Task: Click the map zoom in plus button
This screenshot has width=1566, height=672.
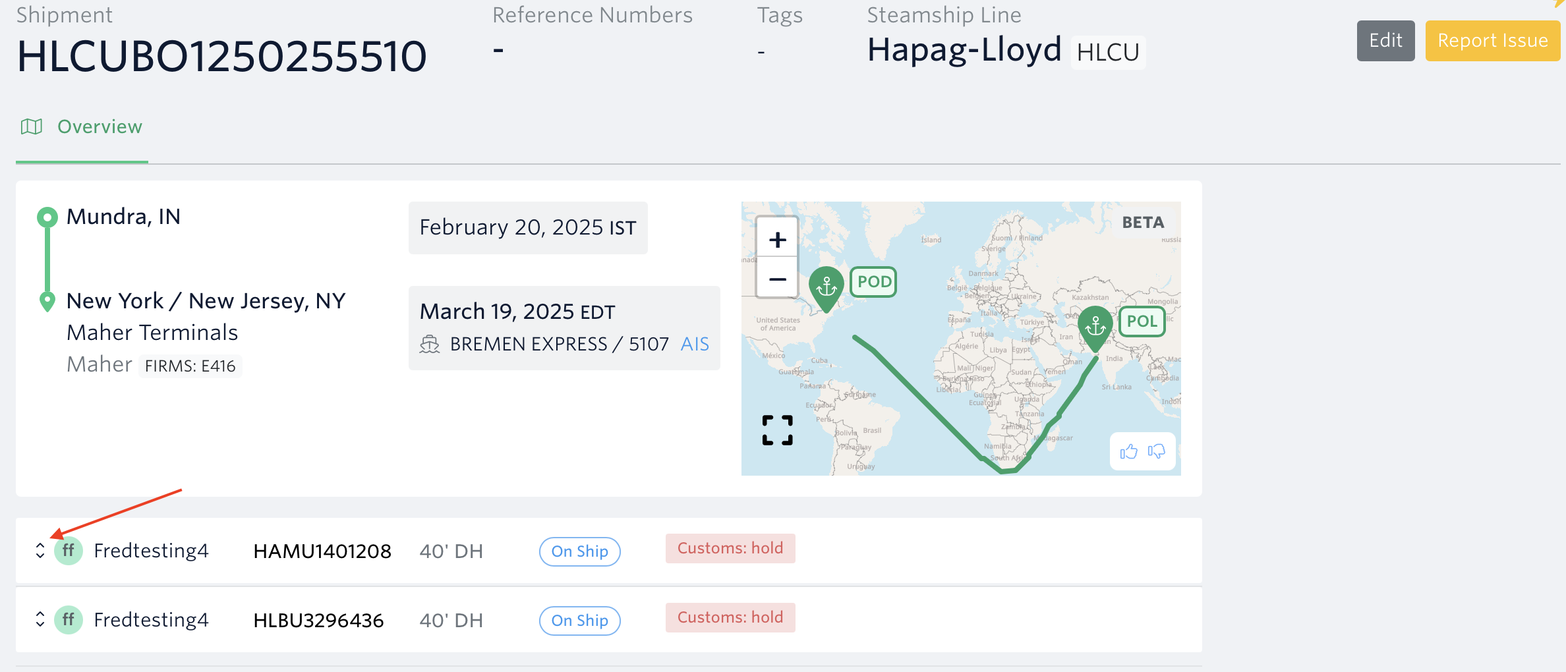Action: click(x=777, y=240)
